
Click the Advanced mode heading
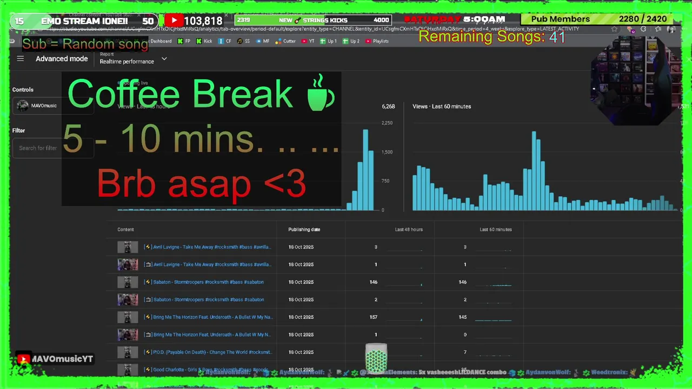point(62,59)
